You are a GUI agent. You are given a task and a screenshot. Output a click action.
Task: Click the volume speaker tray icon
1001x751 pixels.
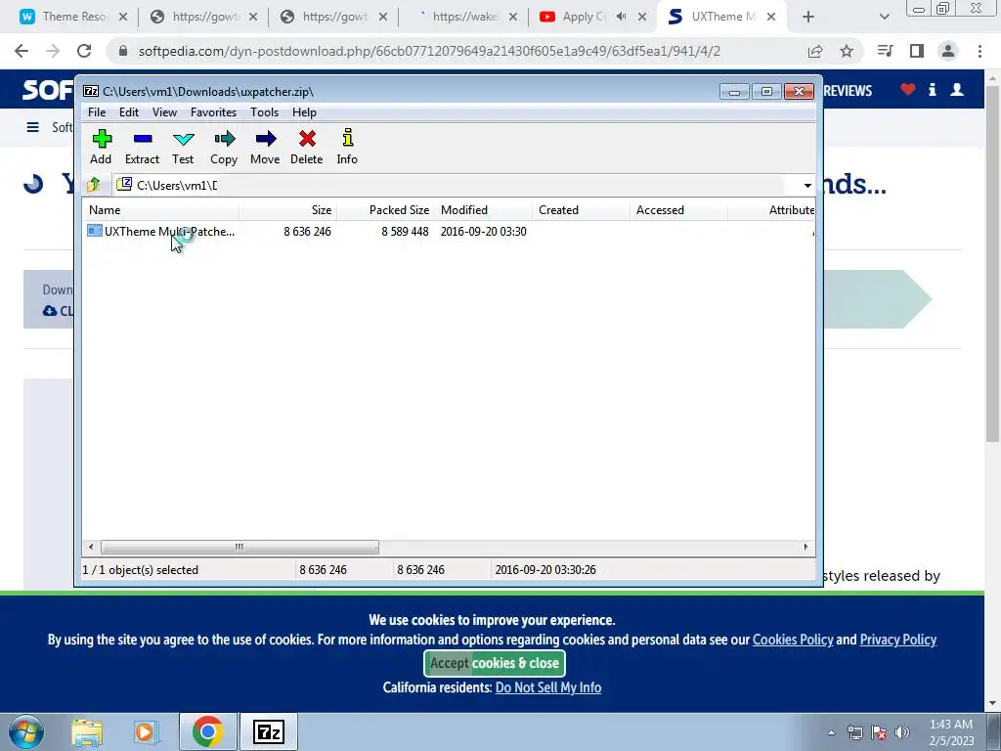click(x=902, y=732)
